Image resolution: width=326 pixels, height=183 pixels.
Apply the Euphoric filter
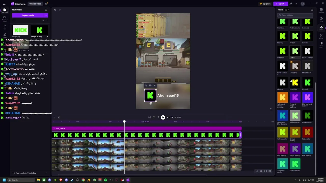307,83
